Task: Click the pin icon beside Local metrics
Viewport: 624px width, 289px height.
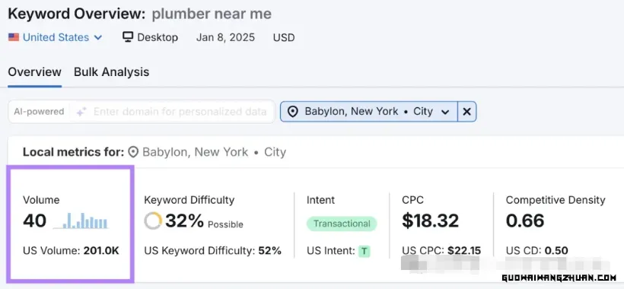Action: point(133,152)
